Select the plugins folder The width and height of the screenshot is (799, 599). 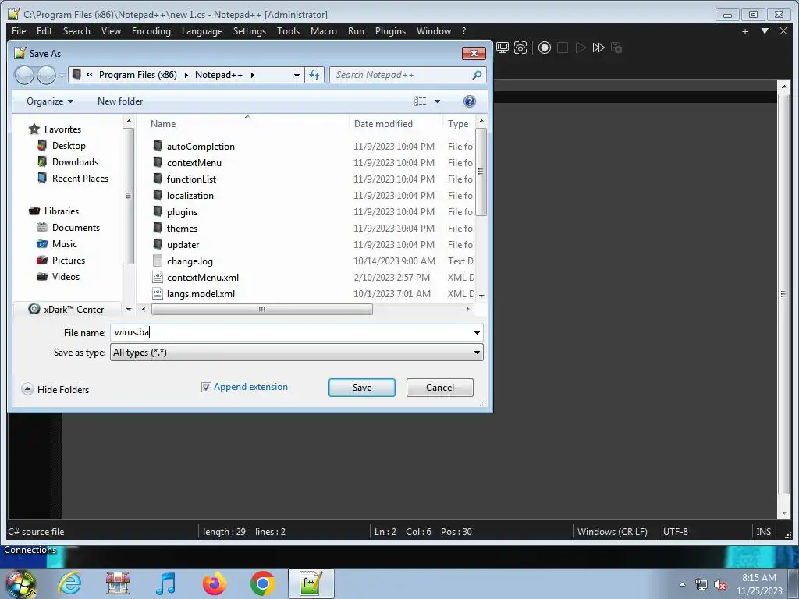coord(182,212)
